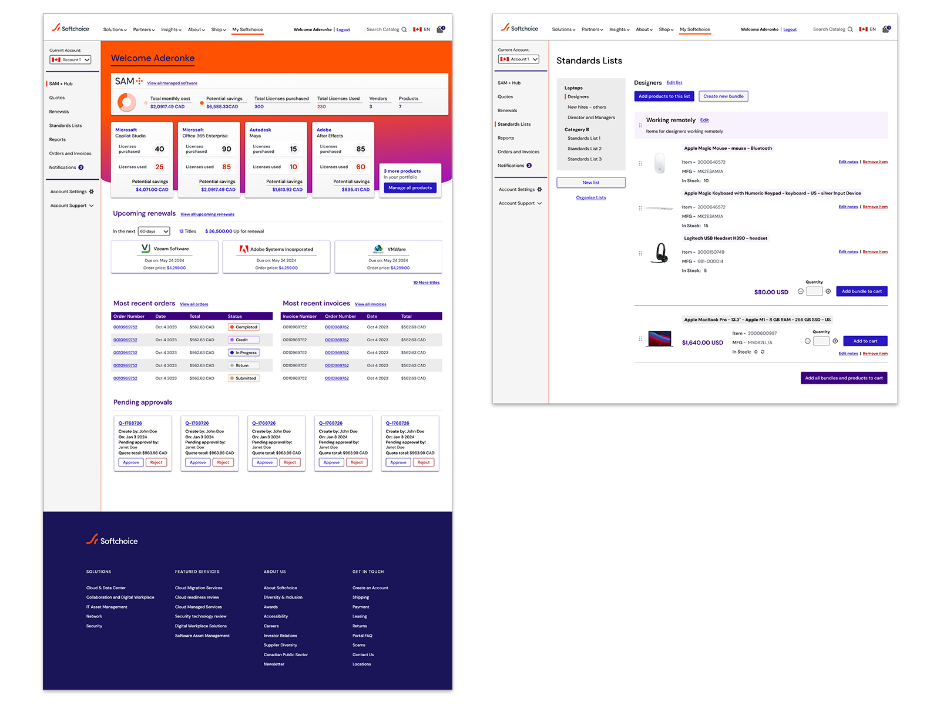Click the refresh stock icon next to In Stock: 0
Screen dimensions: 940x705
pos(763,352)
